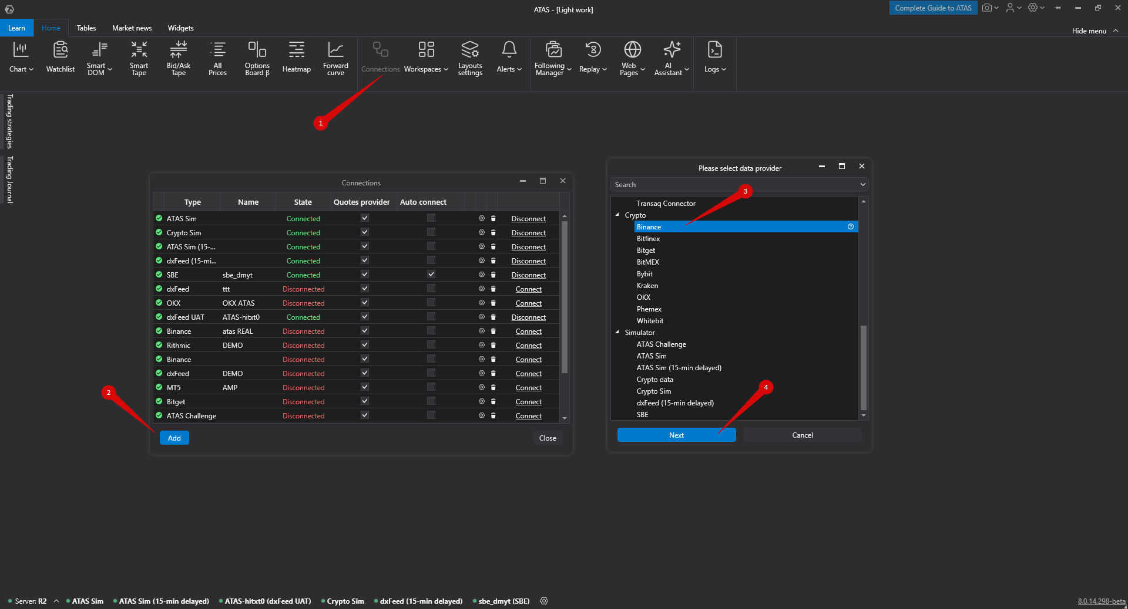Connect the Binance atas REAL connection
The width and height of the screenshot is (1128, 609).
(x=529, y=331)
